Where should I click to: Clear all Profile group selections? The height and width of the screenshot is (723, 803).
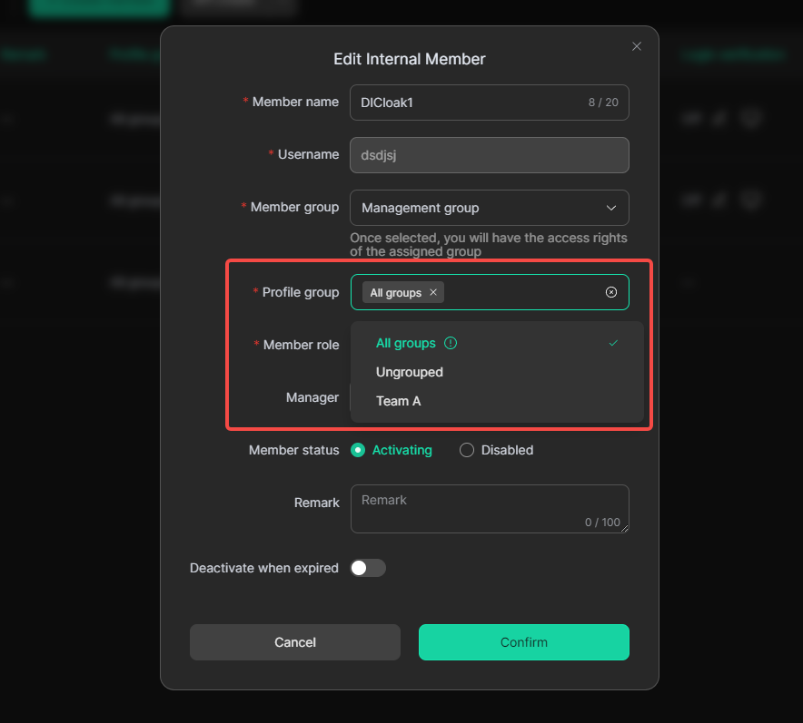click(611, 292)
